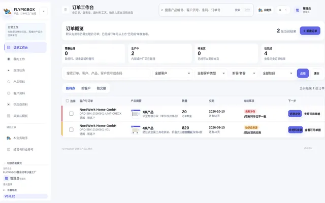Click the 搜索 button in top search
The height and width of the screenshot is (203, 325).
tap(238, 10)
